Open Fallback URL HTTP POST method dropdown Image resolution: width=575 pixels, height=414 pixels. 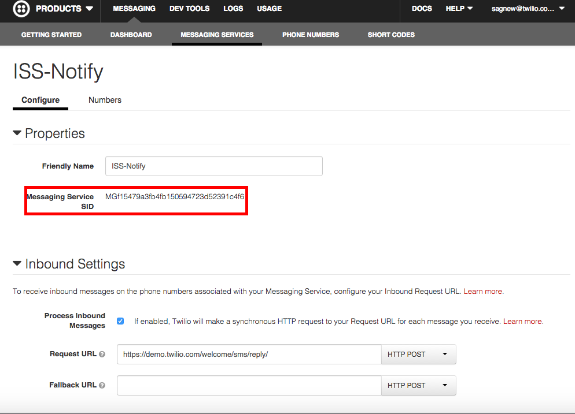(x=418, y=386)
